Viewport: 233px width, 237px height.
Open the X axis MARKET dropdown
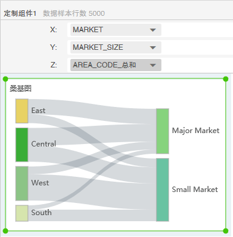(116, 30)
